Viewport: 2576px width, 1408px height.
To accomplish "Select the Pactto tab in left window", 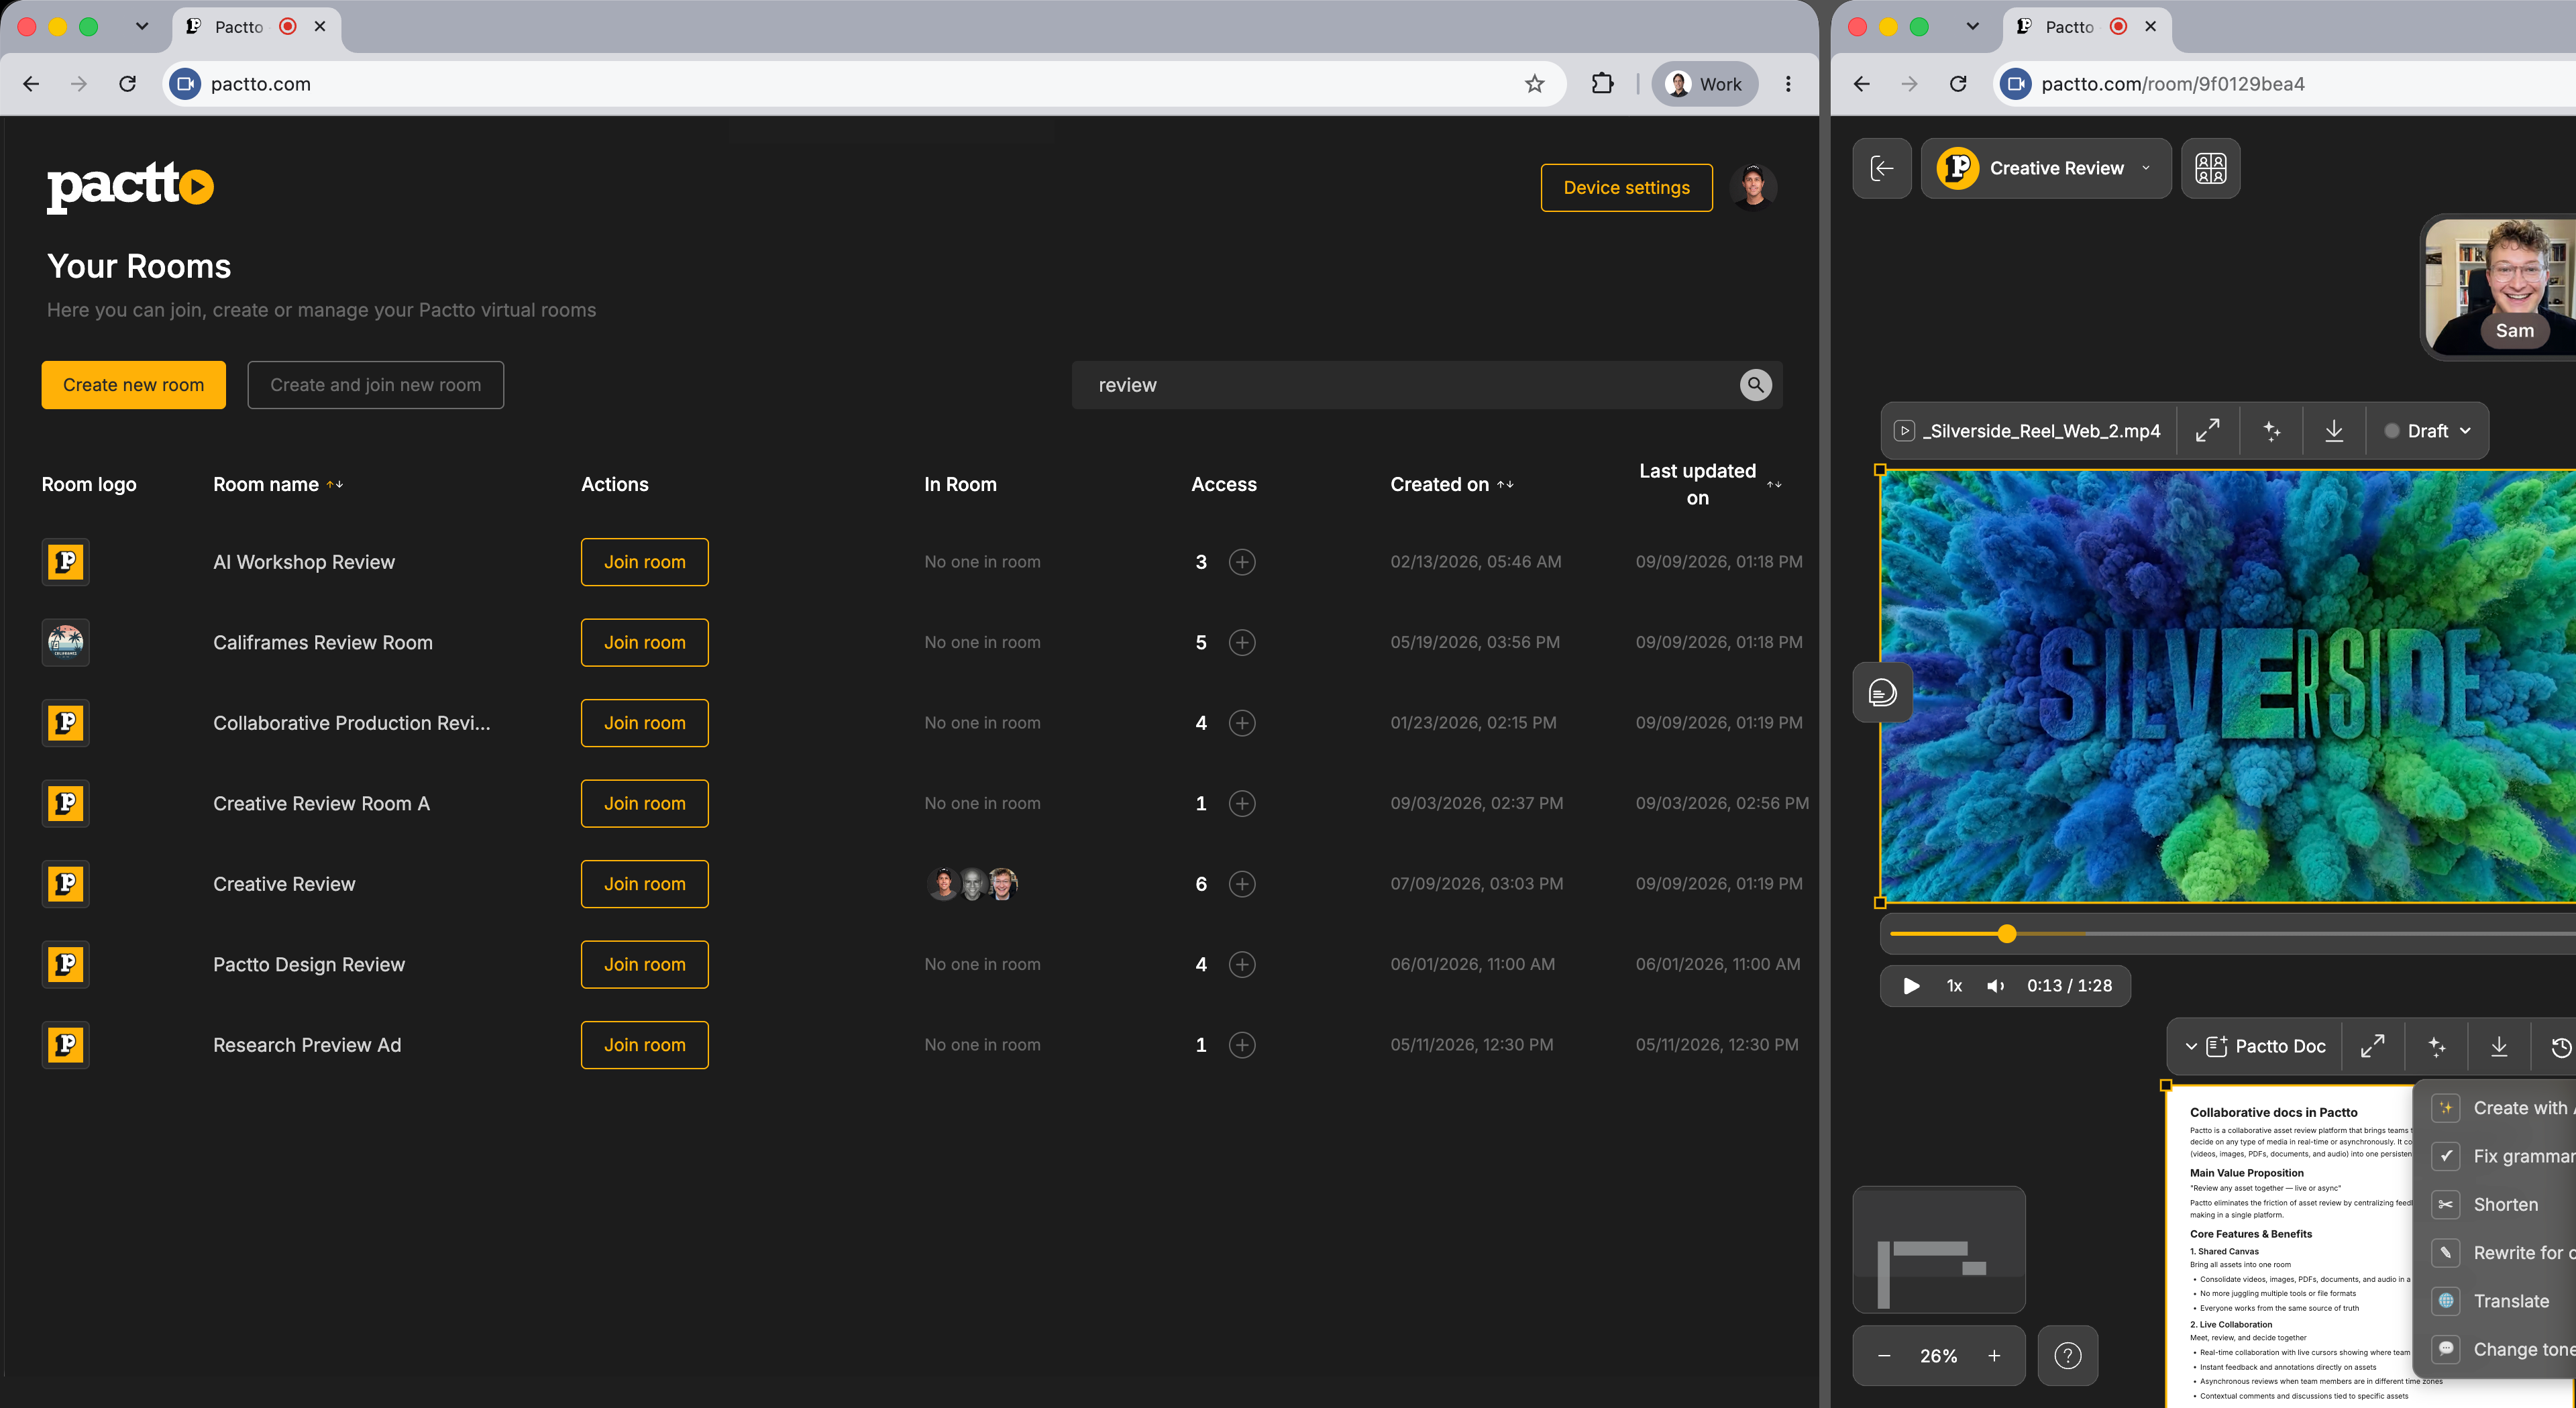I will pyautogui.click(x=257, y=27).
